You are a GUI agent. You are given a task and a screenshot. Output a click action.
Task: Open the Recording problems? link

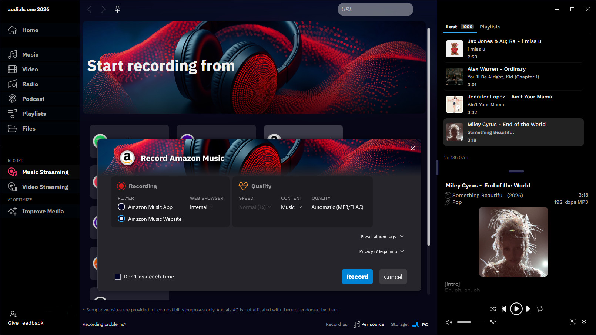(104, 324)
